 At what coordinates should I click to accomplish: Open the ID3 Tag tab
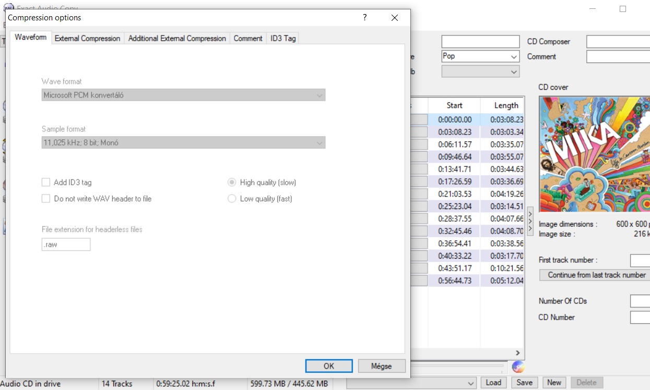(x=283, y=38)
